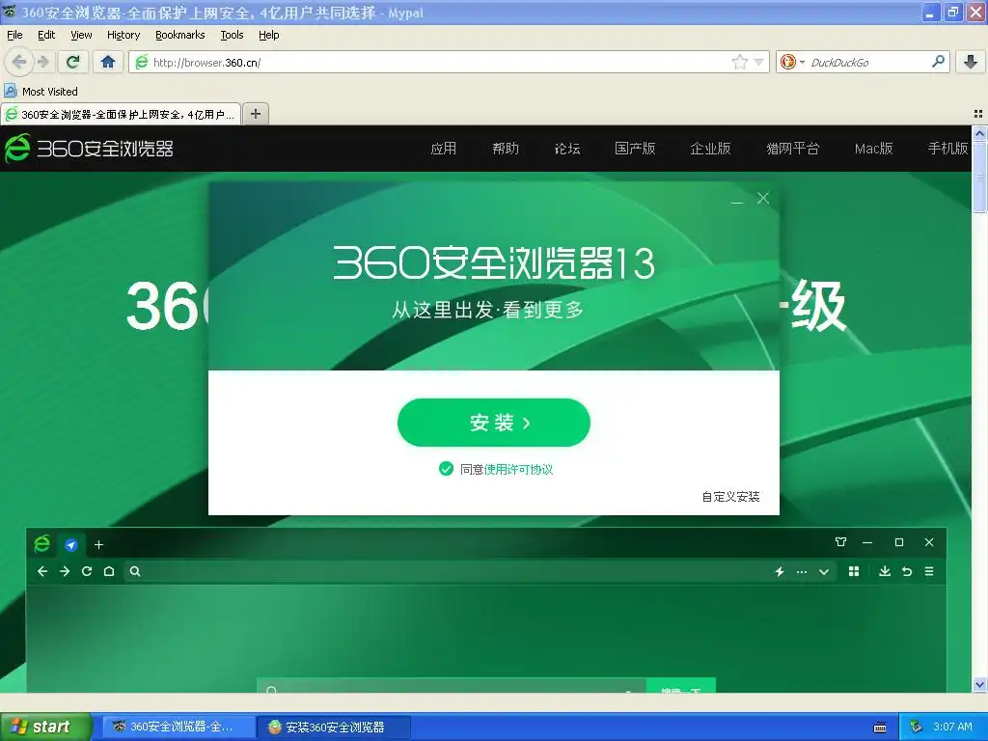
Task: Open the Tools menu
Action: pos(232,35)
